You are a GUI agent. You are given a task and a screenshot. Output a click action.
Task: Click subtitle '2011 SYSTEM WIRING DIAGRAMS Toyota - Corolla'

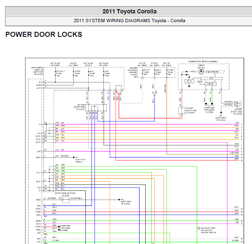[x=129, y=21]
